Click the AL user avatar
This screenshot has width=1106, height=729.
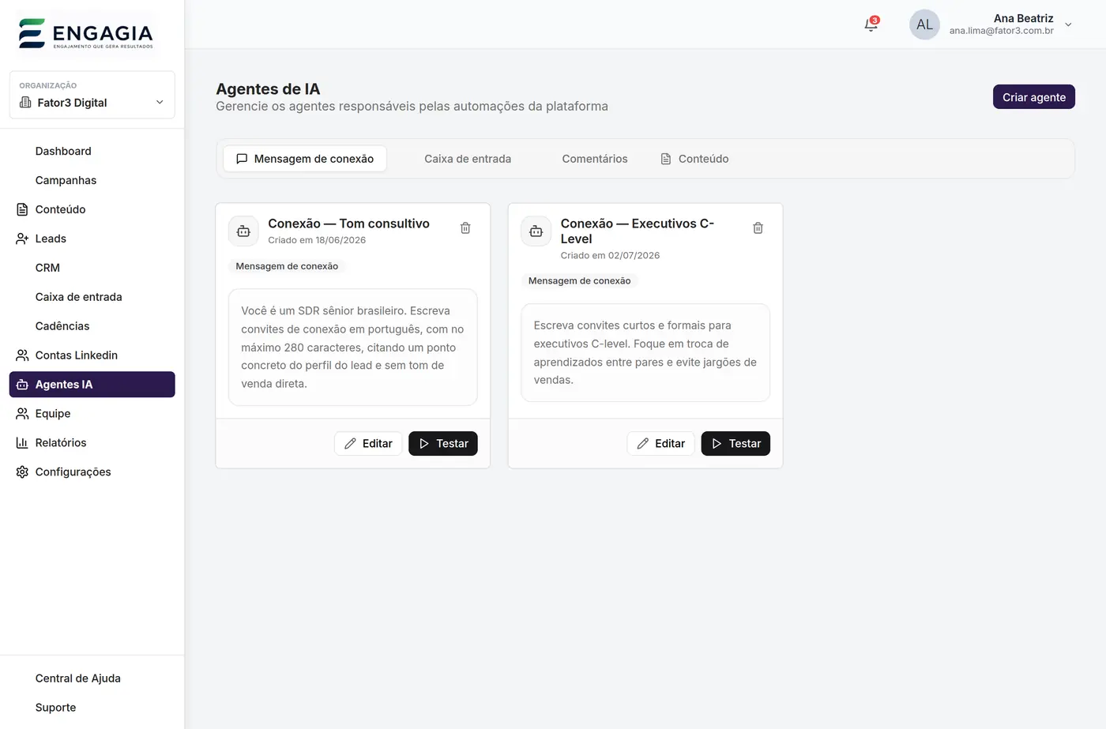coord(924,24)
